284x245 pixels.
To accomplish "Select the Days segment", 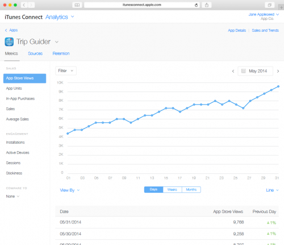I will (x=153, y=189).
